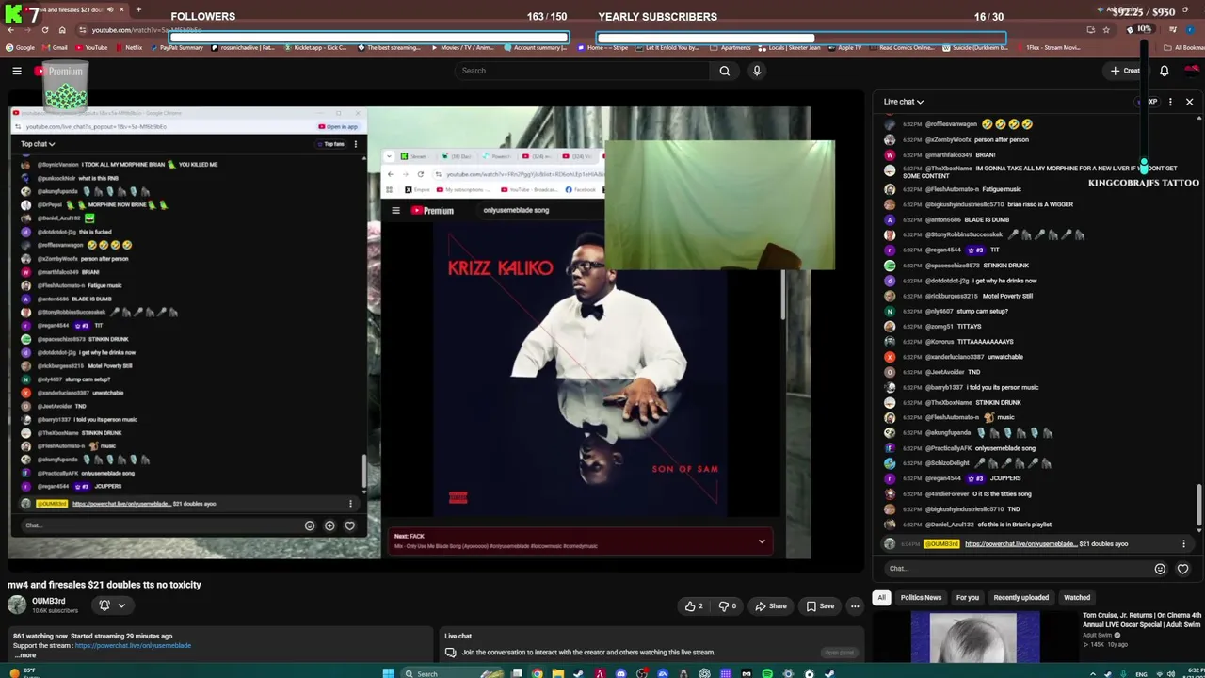Open the Windows Start menu
The width and height of the screenshot is (1205, 678).
pos(388,673)
